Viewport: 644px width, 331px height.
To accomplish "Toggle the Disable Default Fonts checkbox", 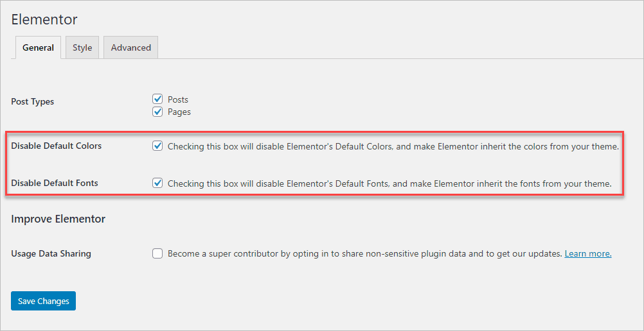I will [x=157, y=183].
